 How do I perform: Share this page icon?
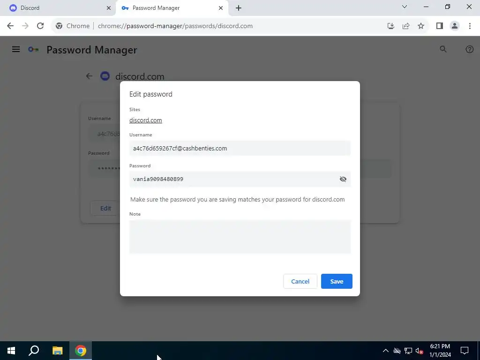pyautogui.click(x=406, y=26)
